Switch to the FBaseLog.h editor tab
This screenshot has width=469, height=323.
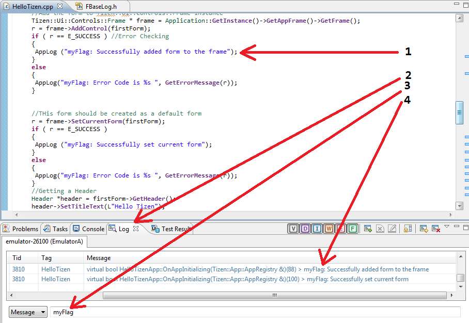tap(96, 6)
